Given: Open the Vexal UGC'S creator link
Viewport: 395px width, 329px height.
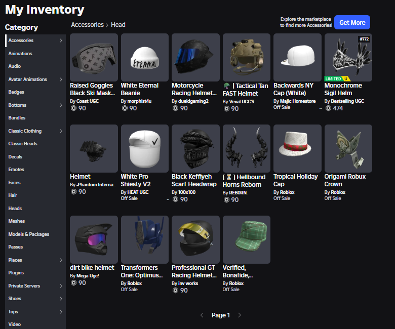Looking at the screenshot, I should coord(242,102).
